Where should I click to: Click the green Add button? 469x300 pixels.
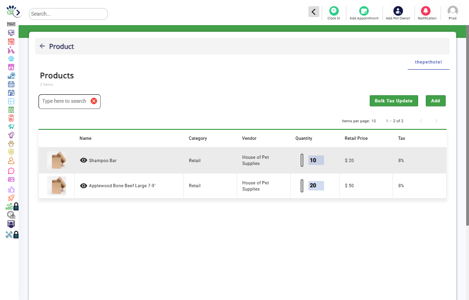(x=435, y=101)
